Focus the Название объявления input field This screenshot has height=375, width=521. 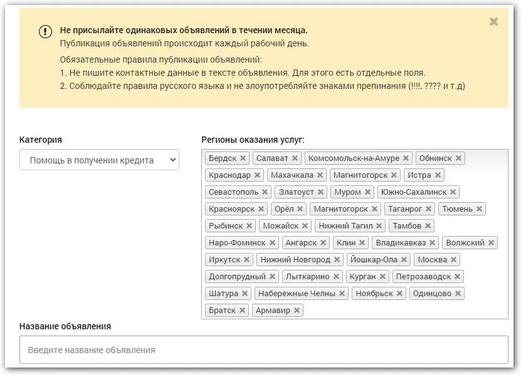click(x=263, y=350)
